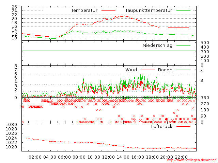The height and width of the screenshot is (163, 218).
Task: Click the 500 precipitation axis value
Action: point(205,43)
